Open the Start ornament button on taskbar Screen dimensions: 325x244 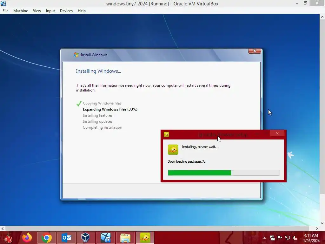(8, 238)
